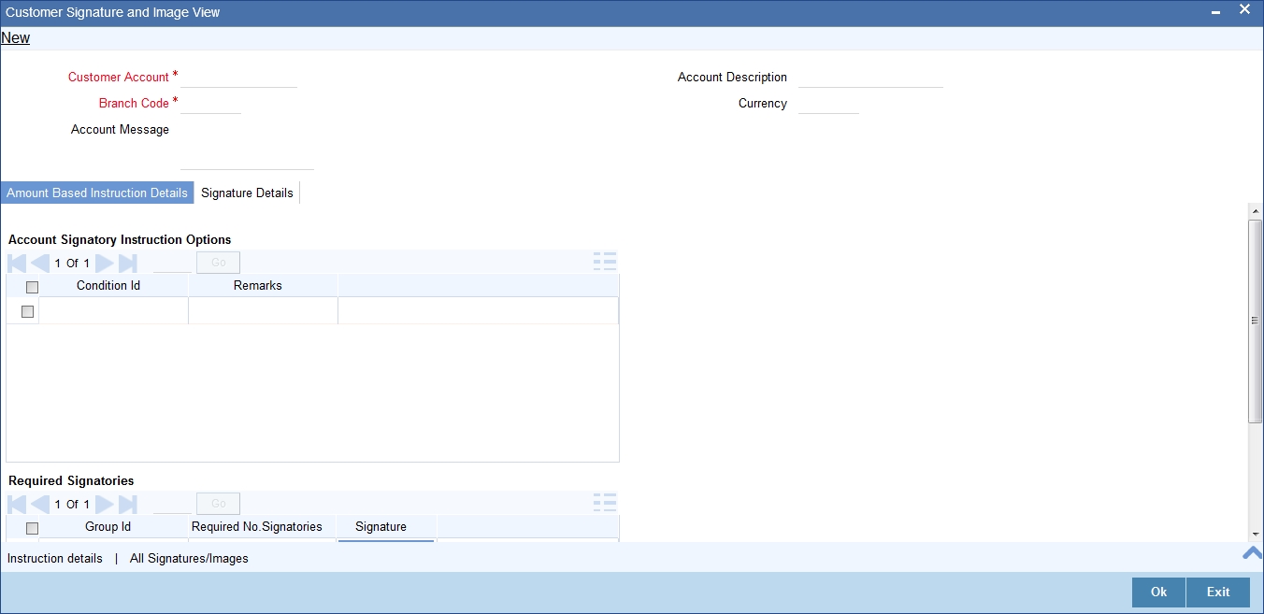Close the Customer Signature and Image View window
Image resolution: width=1264 pixels, height=614 pixels.
1244,9
